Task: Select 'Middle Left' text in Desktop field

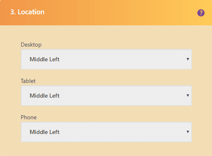Action: pos(45,59)
